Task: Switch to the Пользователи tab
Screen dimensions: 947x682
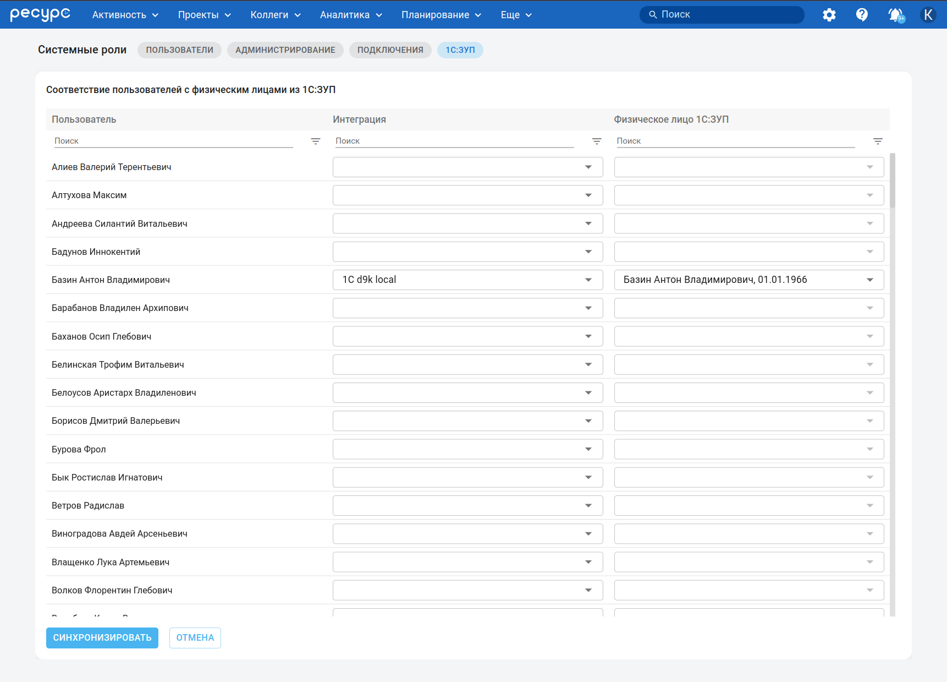Action: click(179, 50)
